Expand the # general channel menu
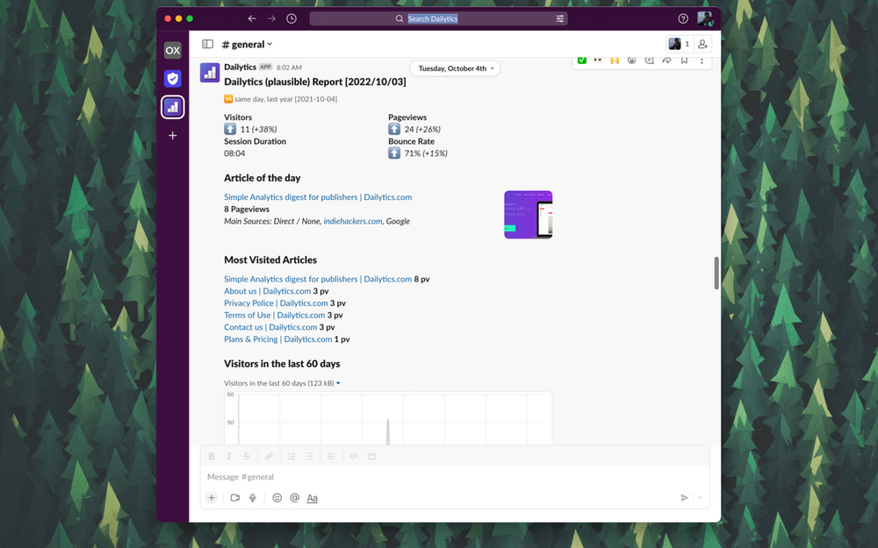This screenshot has height=548, width=878. [247, 44]
